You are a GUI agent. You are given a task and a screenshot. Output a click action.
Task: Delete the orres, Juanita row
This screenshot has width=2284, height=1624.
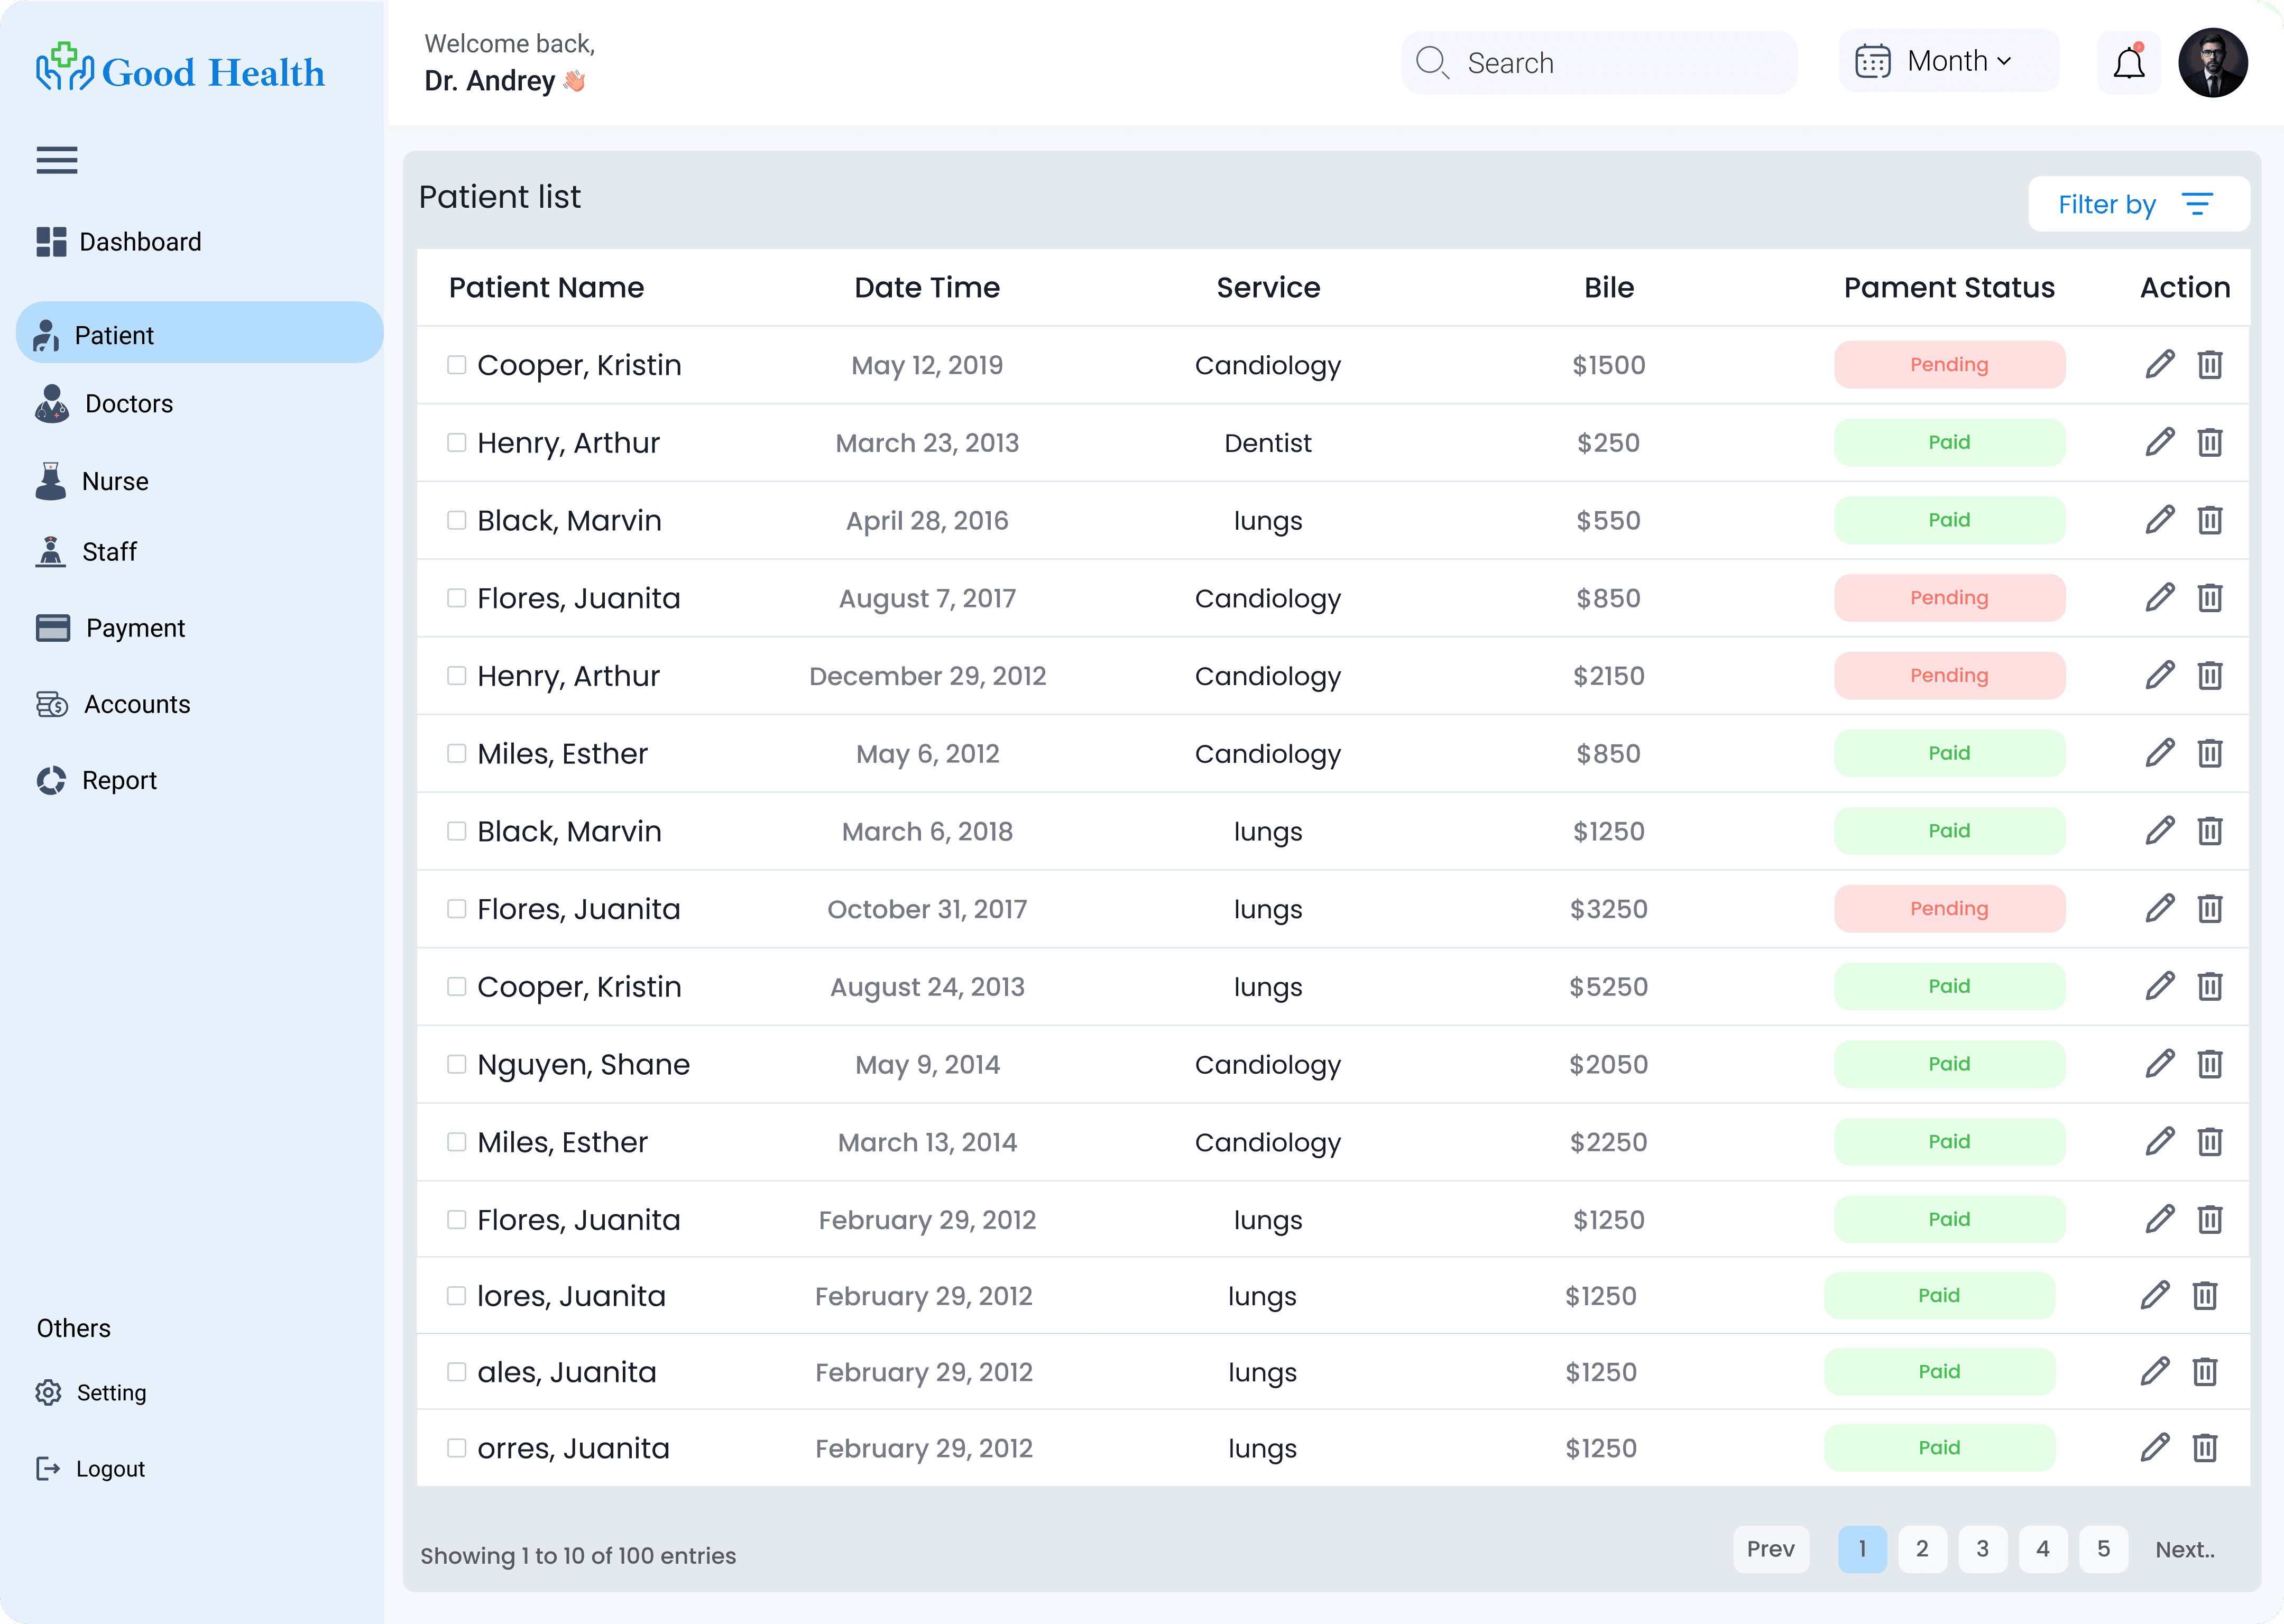(x=2205, y=1448)
